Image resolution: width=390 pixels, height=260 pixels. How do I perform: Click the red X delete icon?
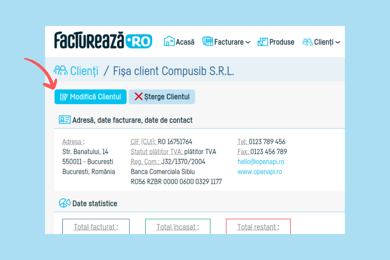138,97
